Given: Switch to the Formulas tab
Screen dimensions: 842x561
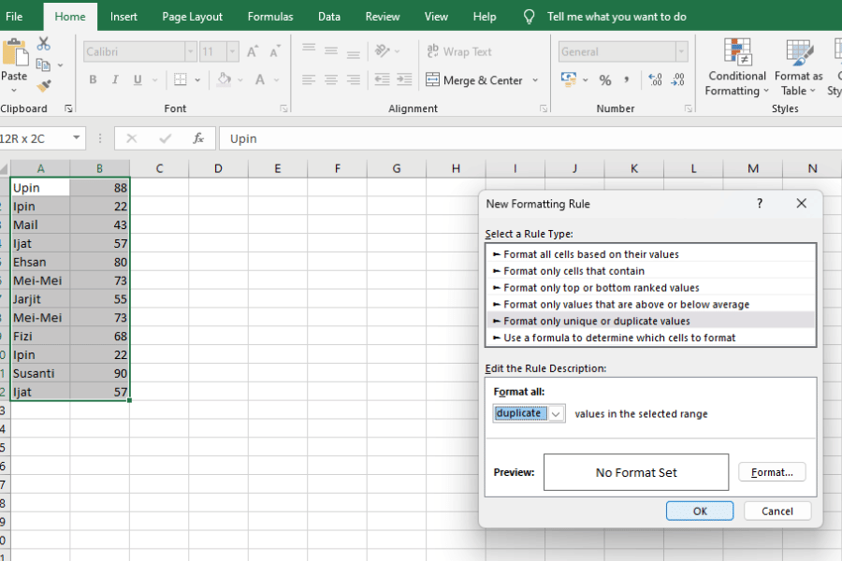Looking at the screenshot, I should point(269,16).
